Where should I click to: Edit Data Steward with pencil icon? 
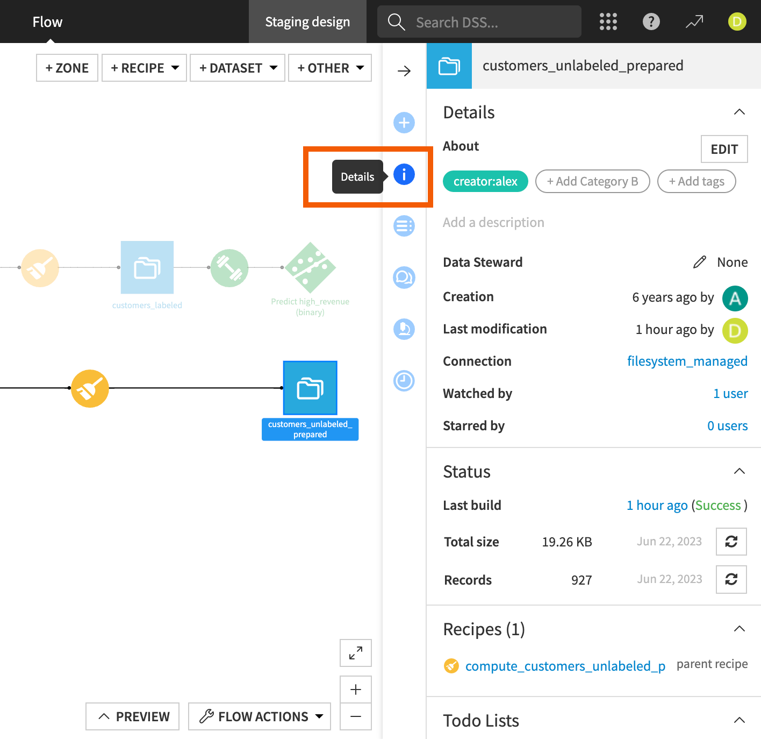tap(699, 262)
